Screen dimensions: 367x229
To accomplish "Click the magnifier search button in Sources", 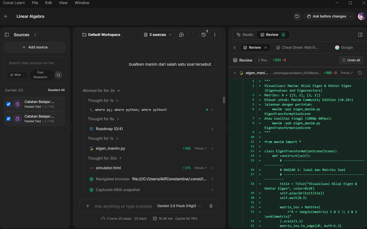I will [58, 75].
